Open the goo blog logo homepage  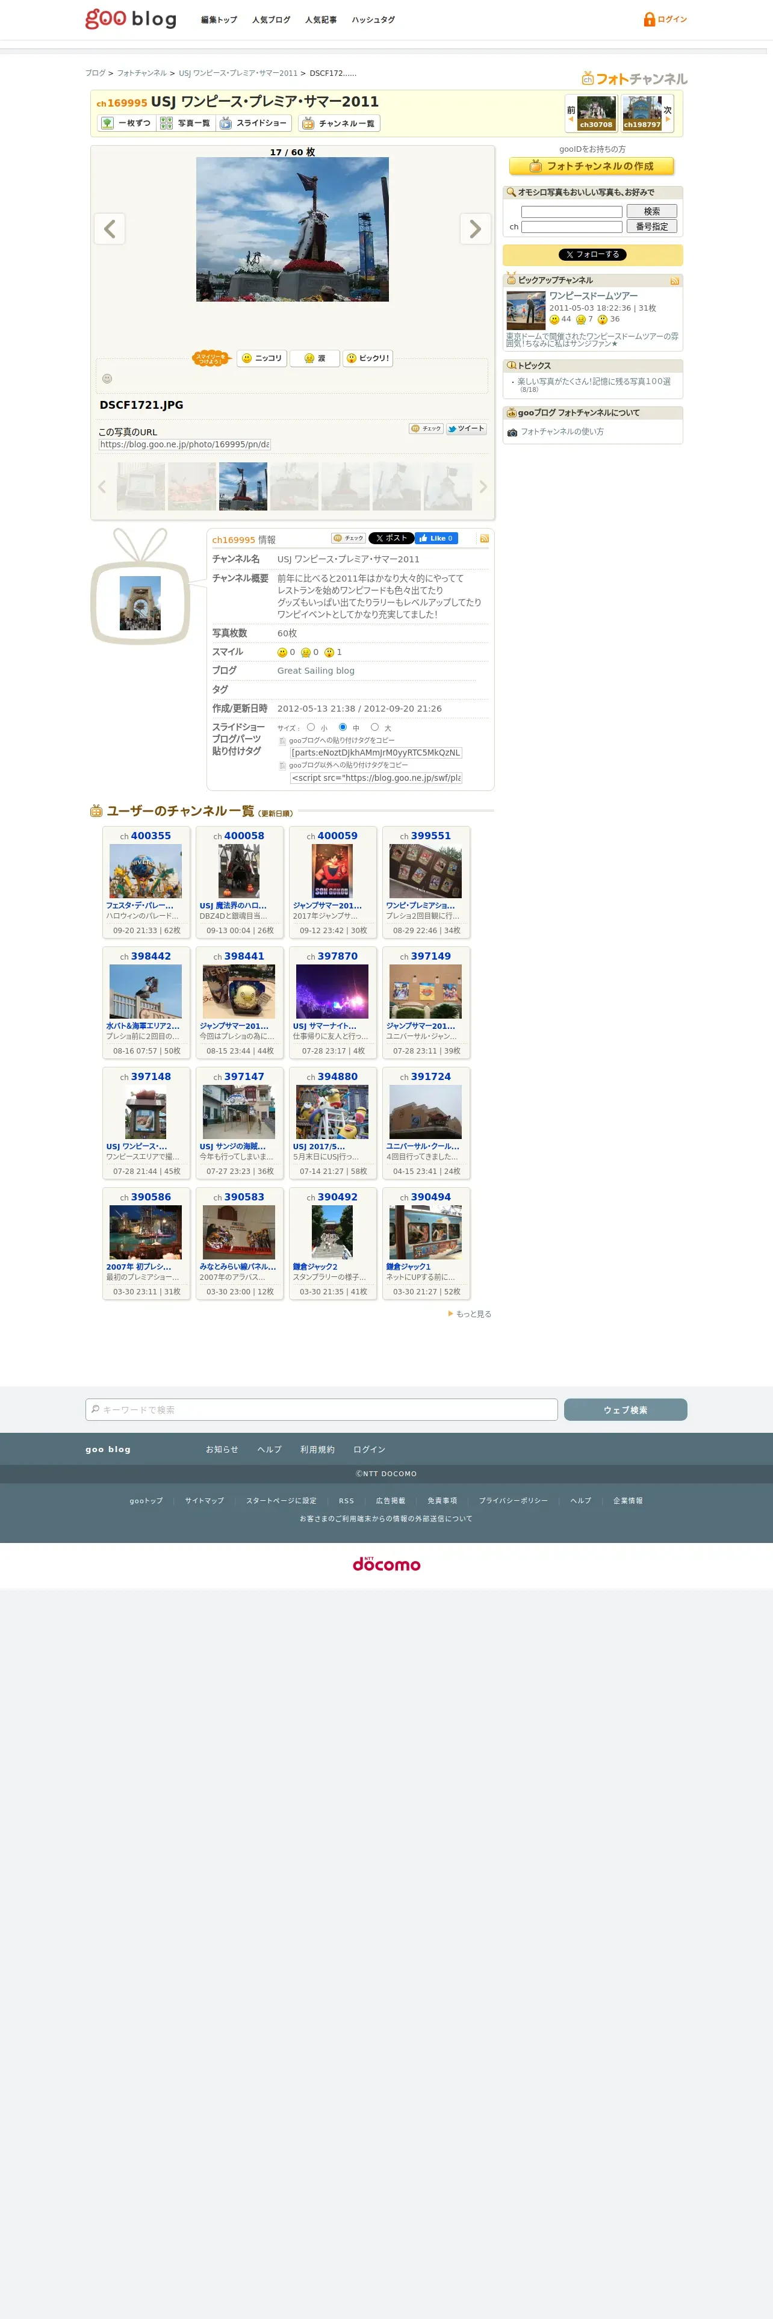pyautogui.click(x=131, y=19)
